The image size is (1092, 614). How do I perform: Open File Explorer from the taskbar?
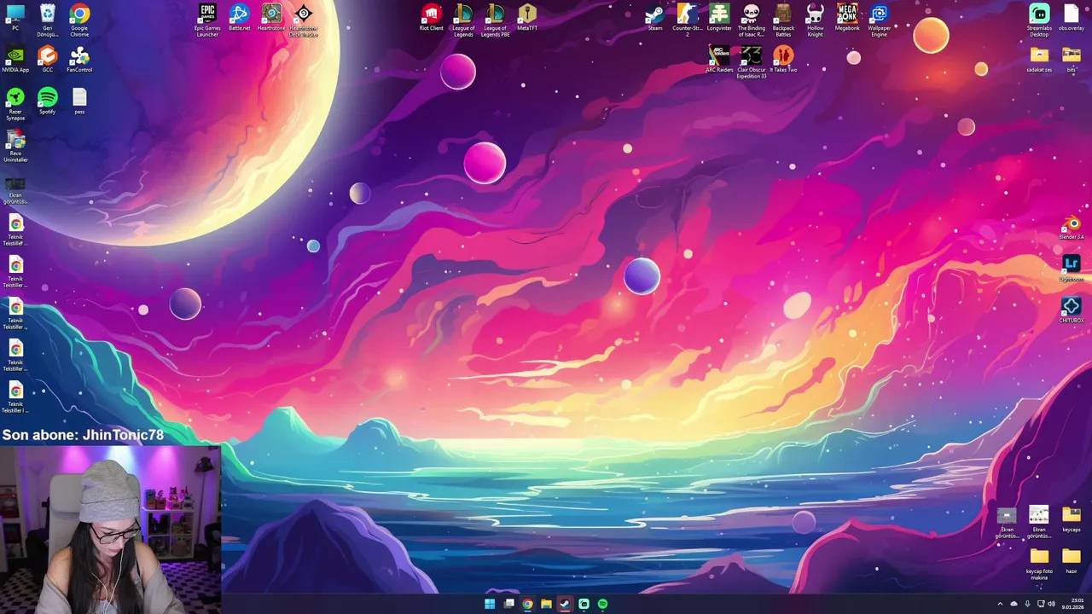click(546, 604)
